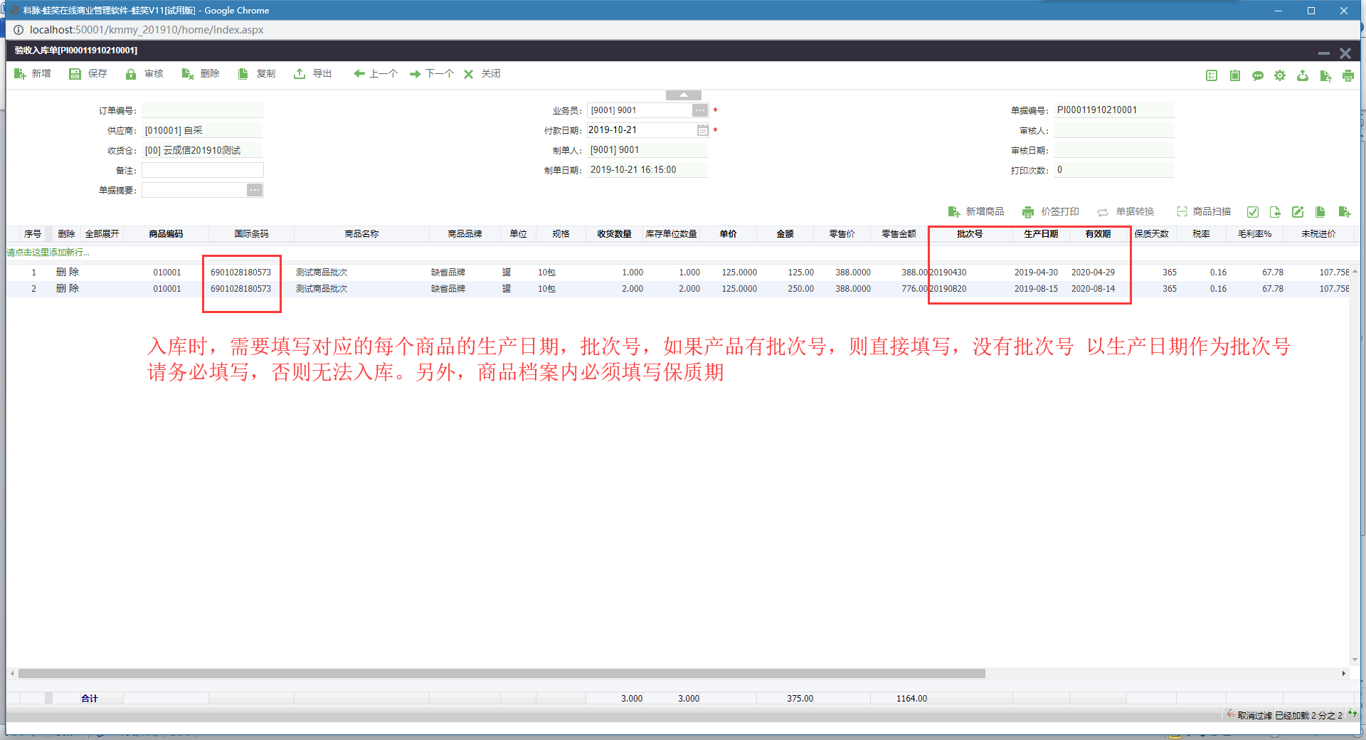The height and width of the screenshot is (740, 1366).
Task: Toggle the checkmark box icon above grid
Action: (x=1253, y=212)
